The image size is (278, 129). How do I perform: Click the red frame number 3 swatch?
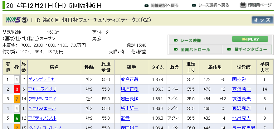click(17, 89)
